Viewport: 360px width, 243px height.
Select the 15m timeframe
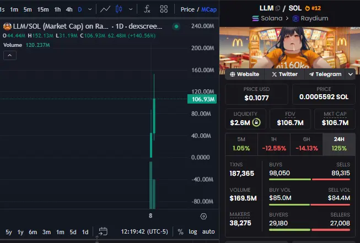(43, 9)
